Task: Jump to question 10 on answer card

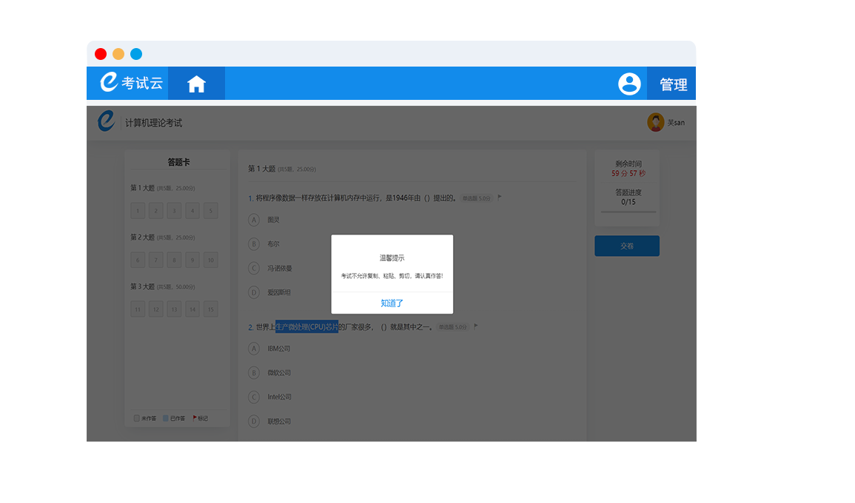Action: (x=211, y=260)
